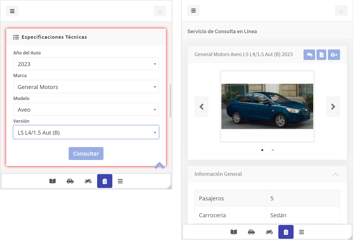
Task: Export vehicle details as PDF
Action: (321, 55)
